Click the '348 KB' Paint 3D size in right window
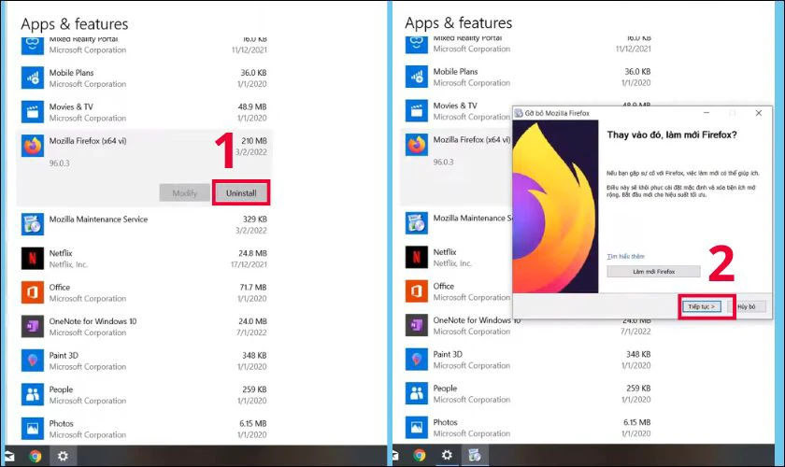This screenshot has width=785, height=467. click(x=638, y=354)
